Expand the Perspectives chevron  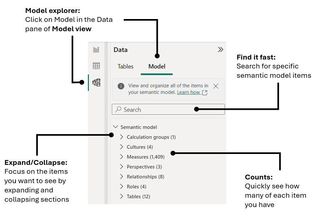pos(121,167)
